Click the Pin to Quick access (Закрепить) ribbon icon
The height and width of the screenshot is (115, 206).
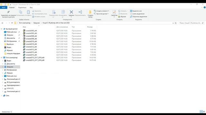click(x=8, y=12)
